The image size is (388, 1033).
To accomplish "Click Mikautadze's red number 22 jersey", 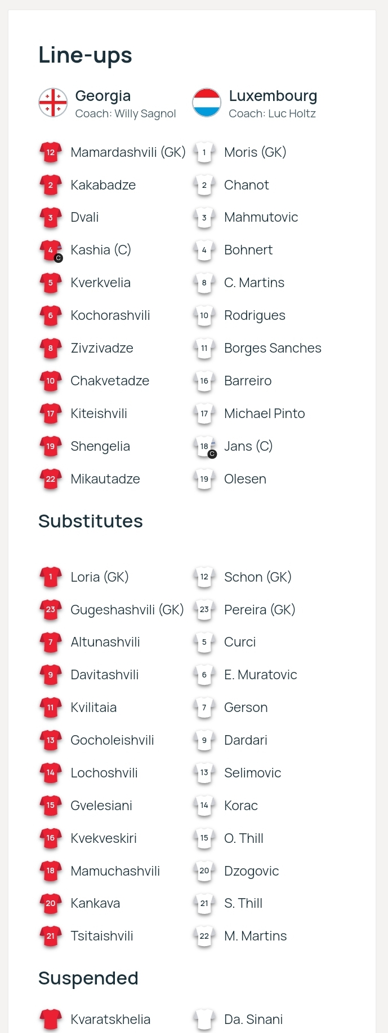I will (x=51, y=479).
